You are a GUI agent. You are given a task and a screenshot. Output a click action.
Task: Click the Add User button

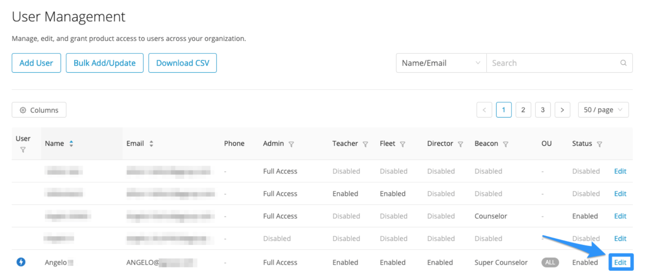(36, 63)
